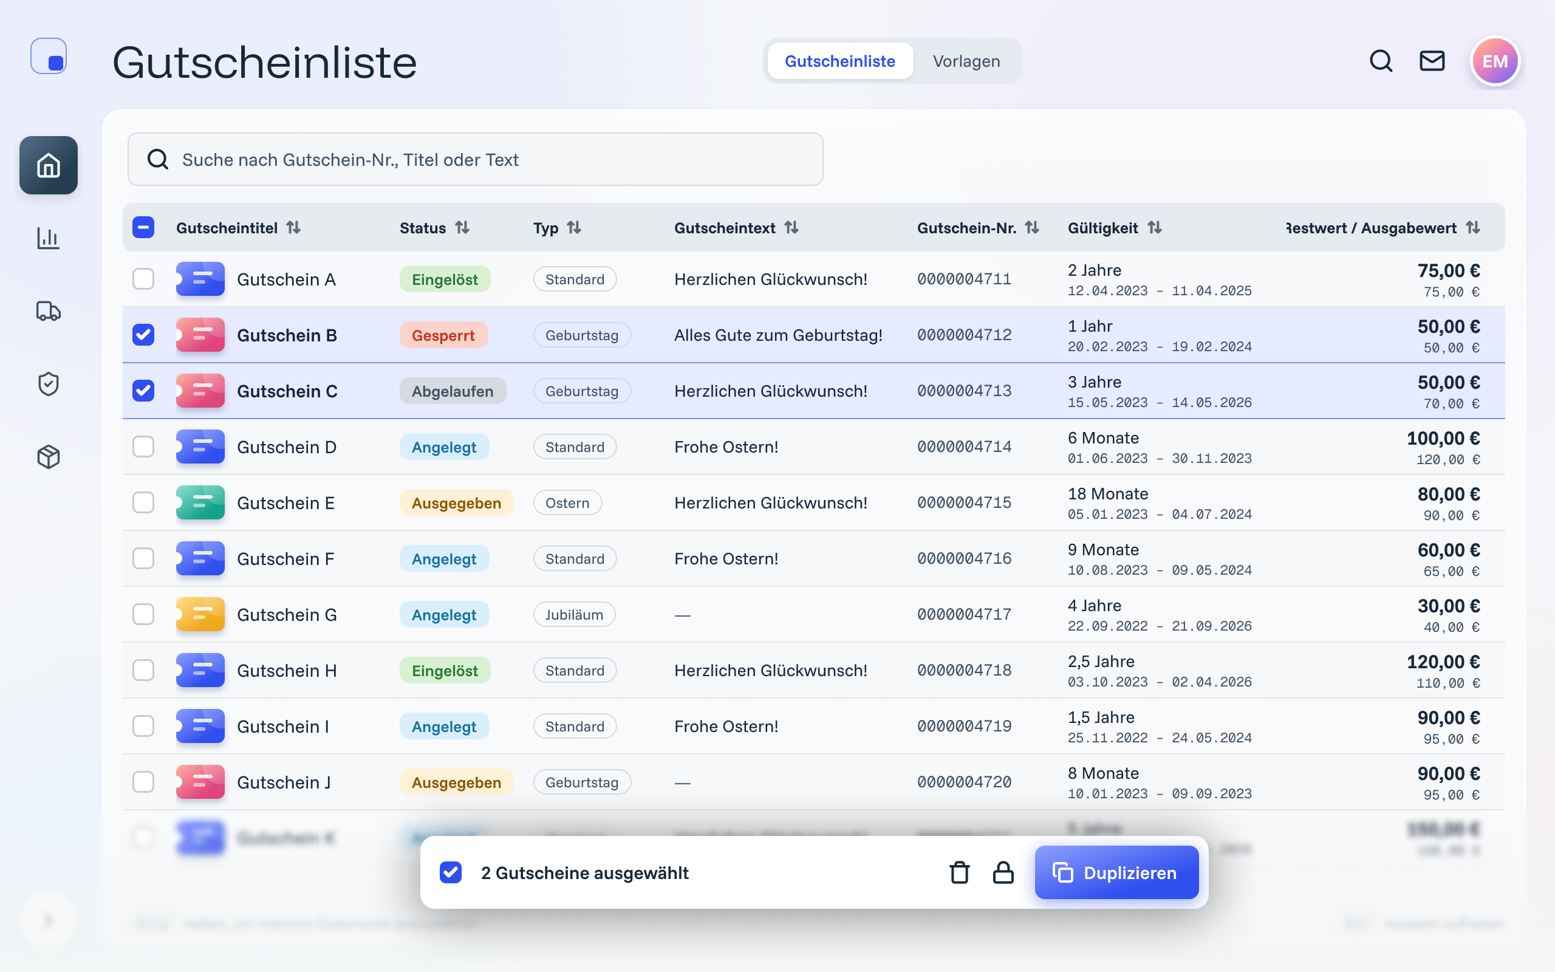Open the shield check sidebar icon
This screenshot has width=1555, height=972.
(x=48, y=384)
